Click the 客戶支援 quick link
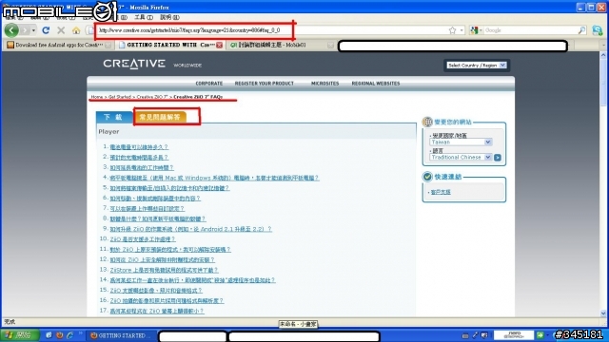Image resolution: width=609 pixels, height=342 pixels. tap(441, 192)
